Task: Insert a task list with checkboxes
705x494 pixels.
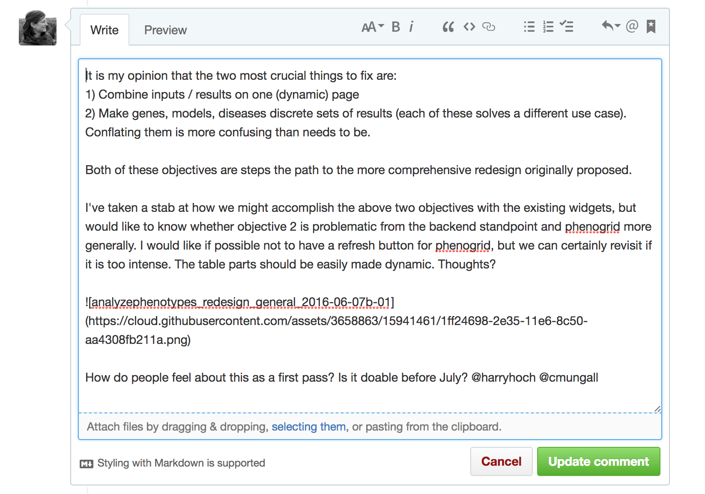Action: pyautogui.click(x=567, y=27)
